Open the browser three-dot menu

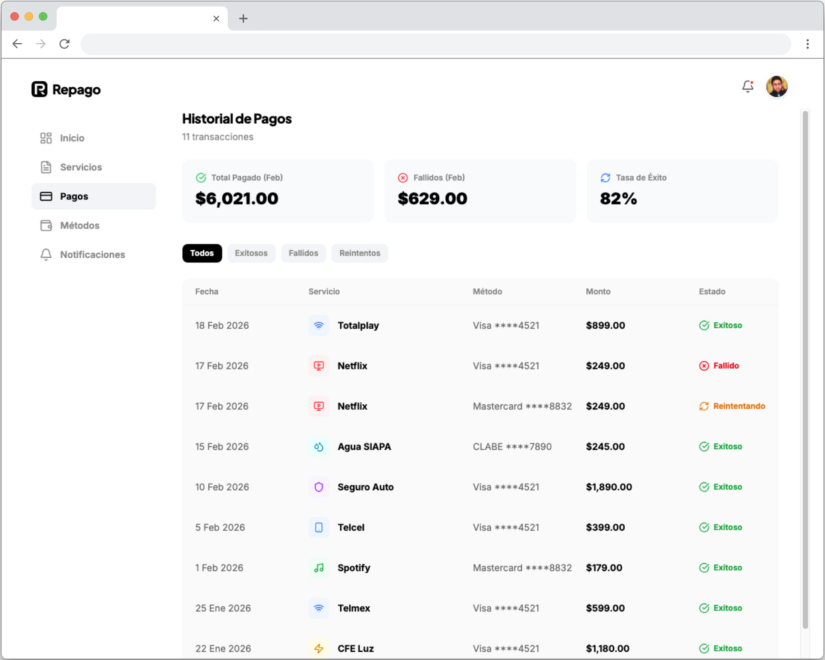coord(807,44)
